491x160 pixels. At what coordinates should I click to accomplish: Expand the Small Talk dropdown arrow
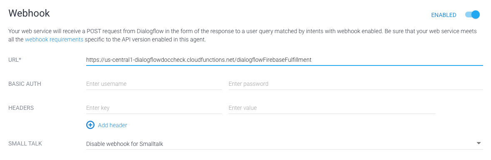tap(479, 143)
